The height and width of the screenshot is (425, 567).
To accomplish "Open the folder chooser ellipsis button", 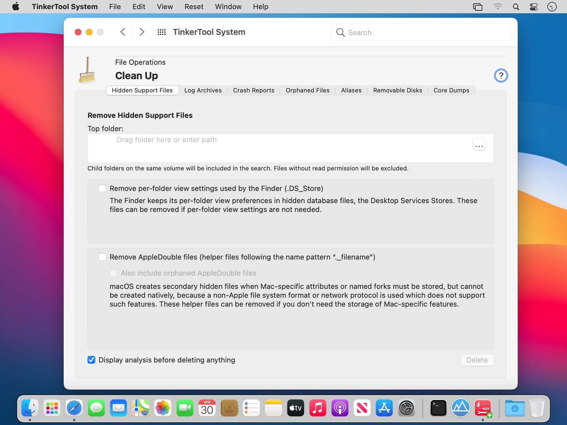I will [479, 144].
